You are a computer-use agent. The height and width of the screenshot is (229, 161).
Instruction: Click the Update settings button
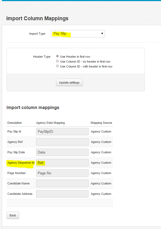[x=69, y=83]
